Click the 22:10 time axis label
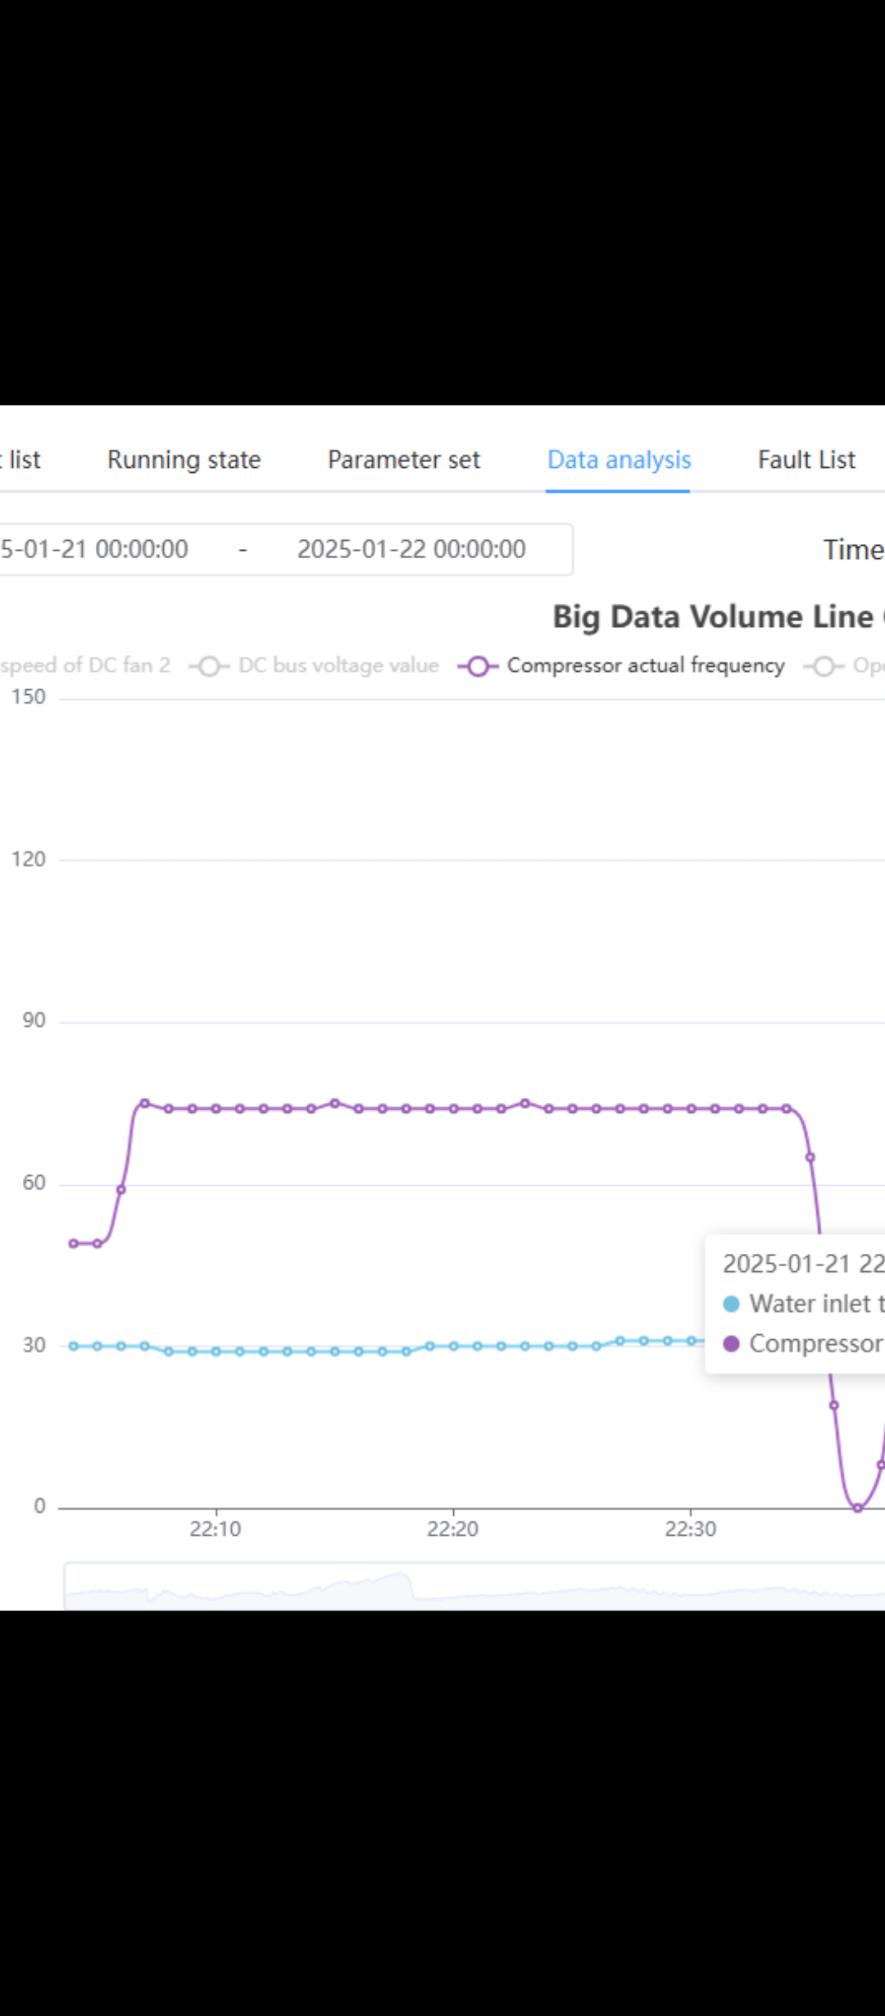 pyautogui.click(x=216, y=1528)
